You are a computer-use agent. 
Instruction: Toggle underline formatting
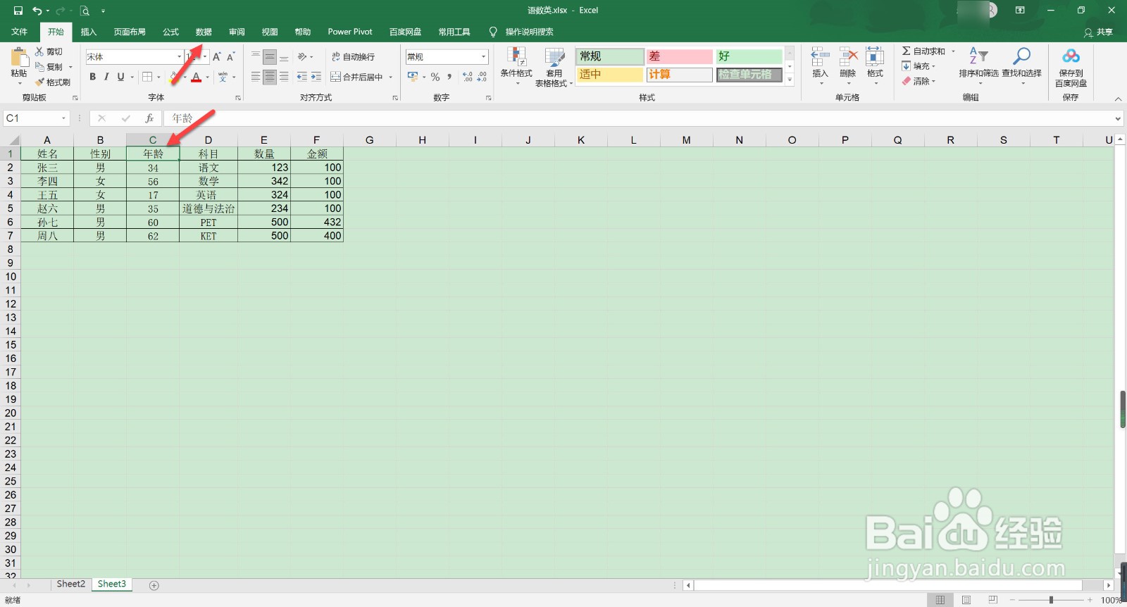pos(120,77)
